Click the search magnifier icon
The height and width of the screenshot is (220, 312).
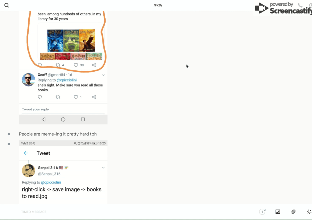coord(7,5)
